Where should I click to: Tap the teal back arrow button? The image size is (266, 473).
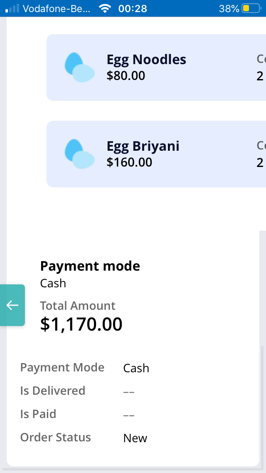[x=12, y=305]
